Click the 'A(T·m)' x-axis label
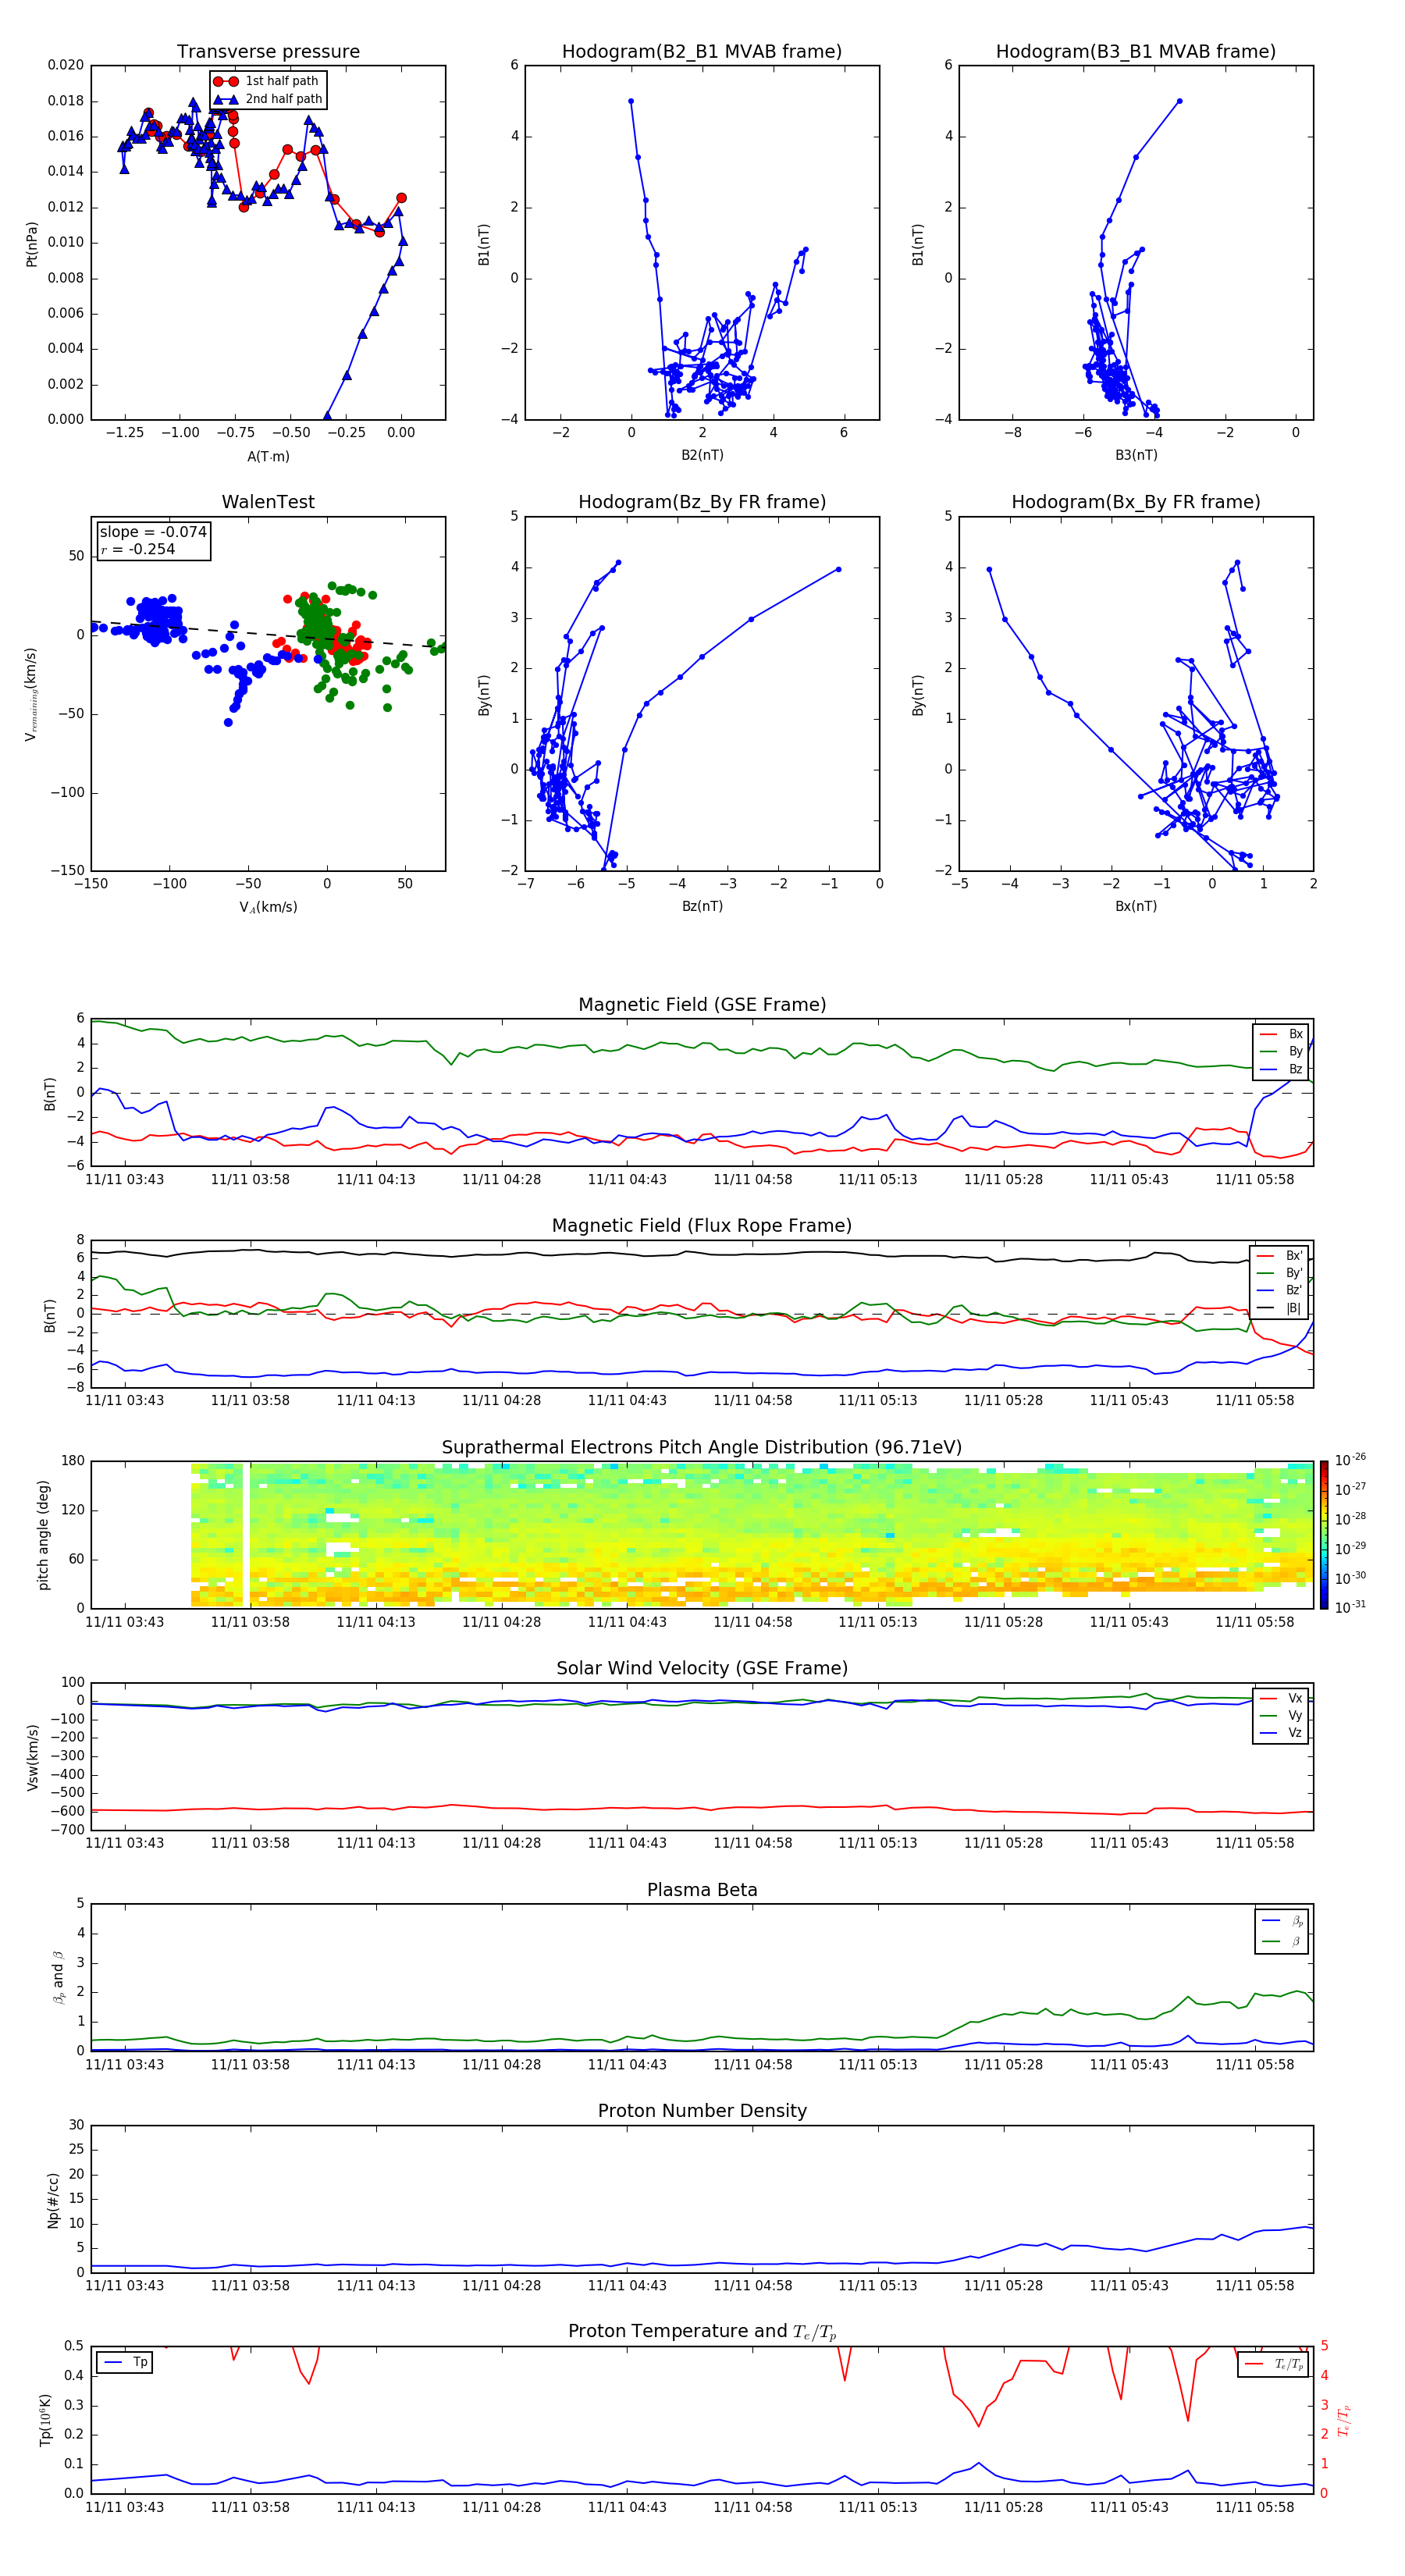The height and width of the screenshot is (2576, 1405). (268, 456)
